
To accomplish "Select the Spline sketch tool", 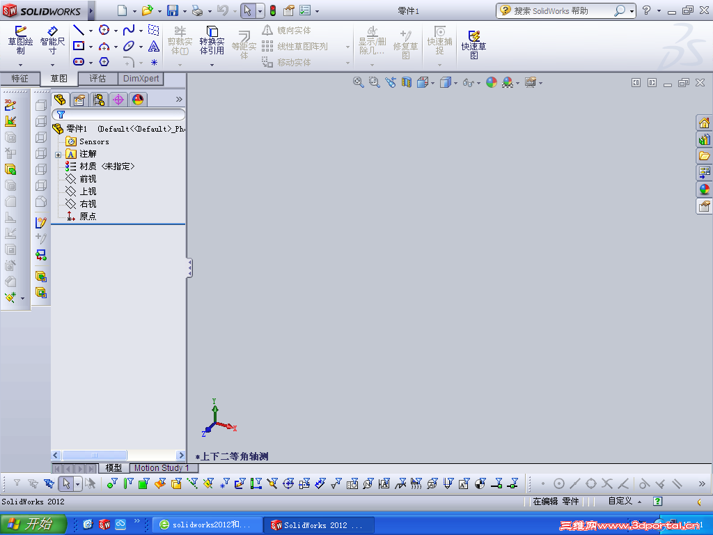I will [x=129, y=31].
